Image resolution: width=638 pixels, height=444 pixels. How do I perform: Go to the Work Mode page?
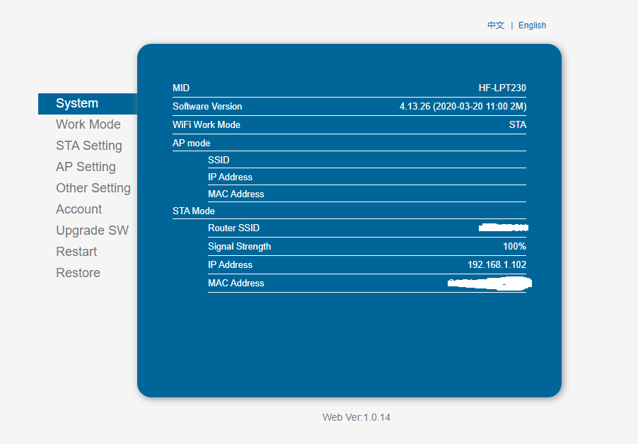(88, 124)
